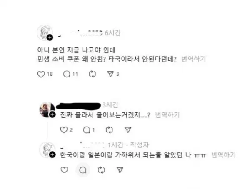Follow the main post author via plus badge
The height and width of the screenshot is (189, 250).
point(50,37)
